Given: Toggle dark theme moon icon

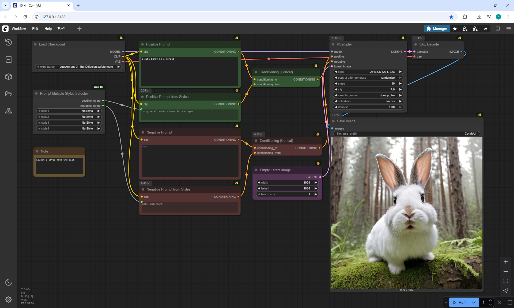Looking at the screenshot, I should coord(9,282).
